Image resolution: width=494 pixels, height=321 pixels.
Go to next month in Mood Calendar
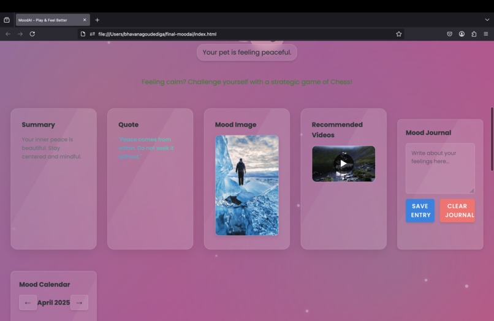click(x=79, y=303)
